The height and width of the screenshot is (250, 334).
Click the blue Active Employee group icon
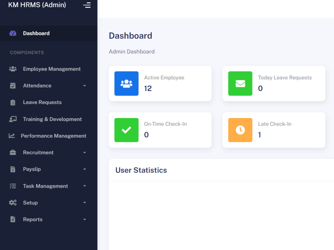tap(126, 83)
